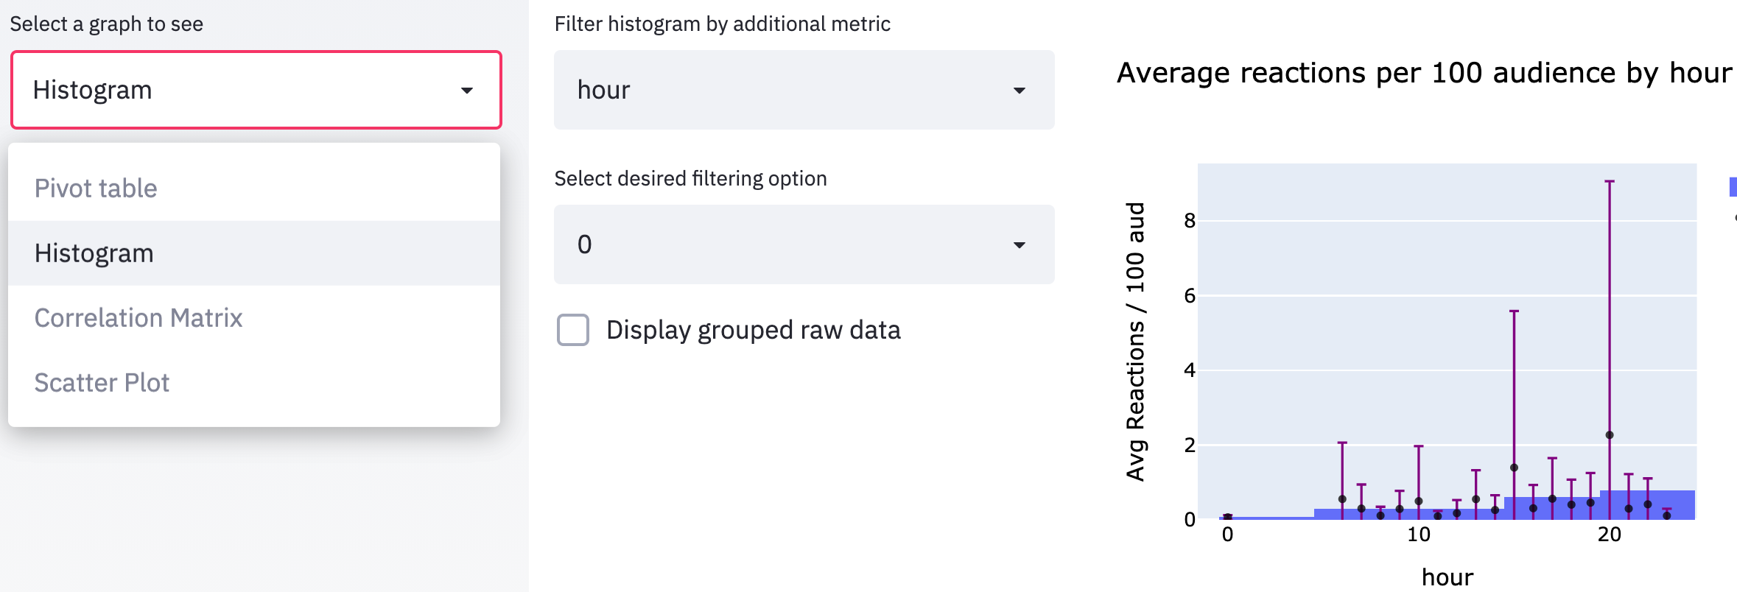Open the filtering option dropdown showing 0

(804, 244)
